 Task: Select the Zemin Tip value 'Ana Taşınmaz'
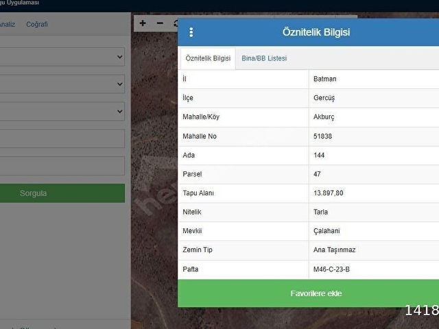tap(334, 249)
